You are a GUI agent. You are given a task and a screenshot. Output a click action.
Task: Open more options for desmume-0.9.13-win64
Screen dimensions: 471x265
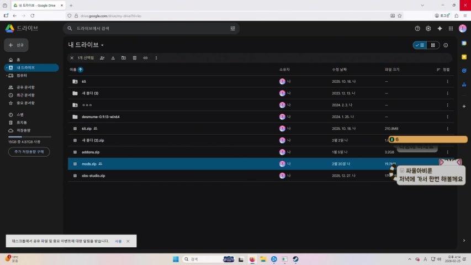pyautogui.click(x=448, y=117)
